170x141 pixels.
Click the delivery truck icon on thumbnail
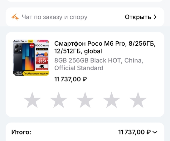click(42, 66)
